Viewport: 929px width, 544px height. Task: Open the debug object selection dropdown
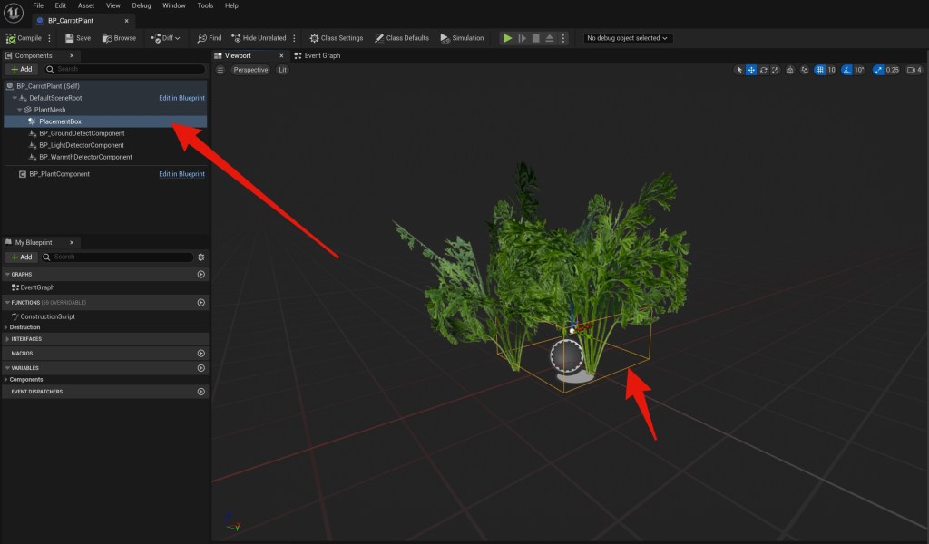coord(627,38)
